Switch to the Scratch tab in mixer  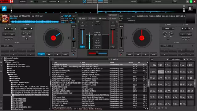coord(103,18)
